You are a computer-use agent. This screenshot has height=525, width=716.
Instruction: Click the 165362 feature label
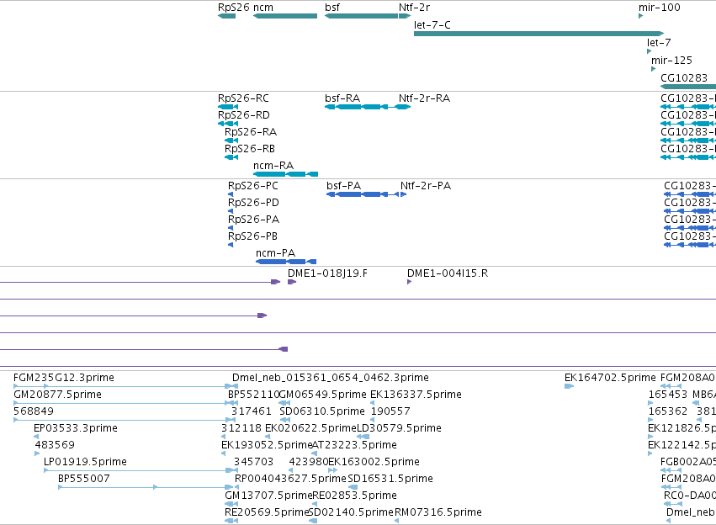click(x=668, y=411)
